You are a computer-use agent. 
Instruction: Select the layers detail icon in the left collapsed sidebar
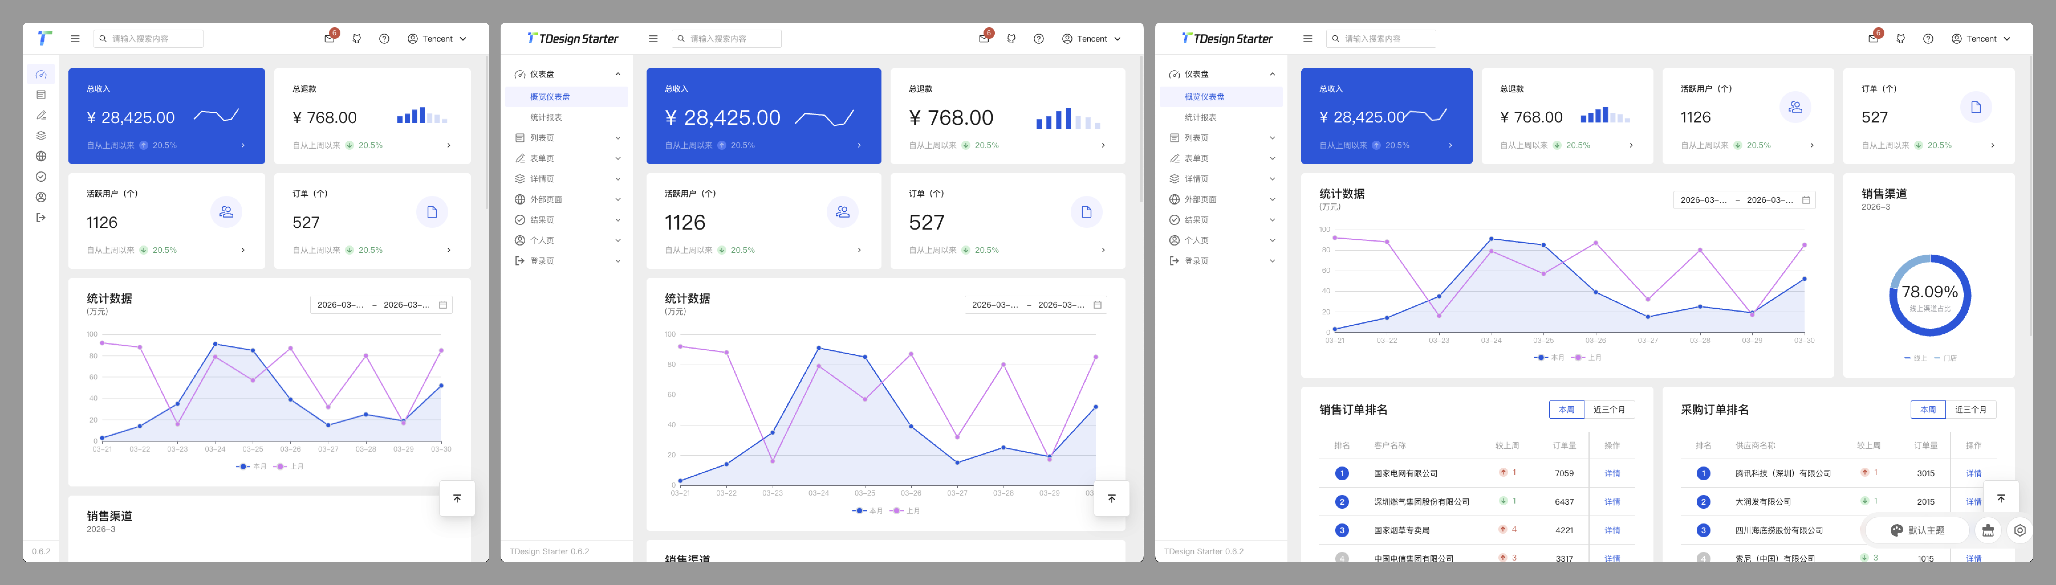41,136
